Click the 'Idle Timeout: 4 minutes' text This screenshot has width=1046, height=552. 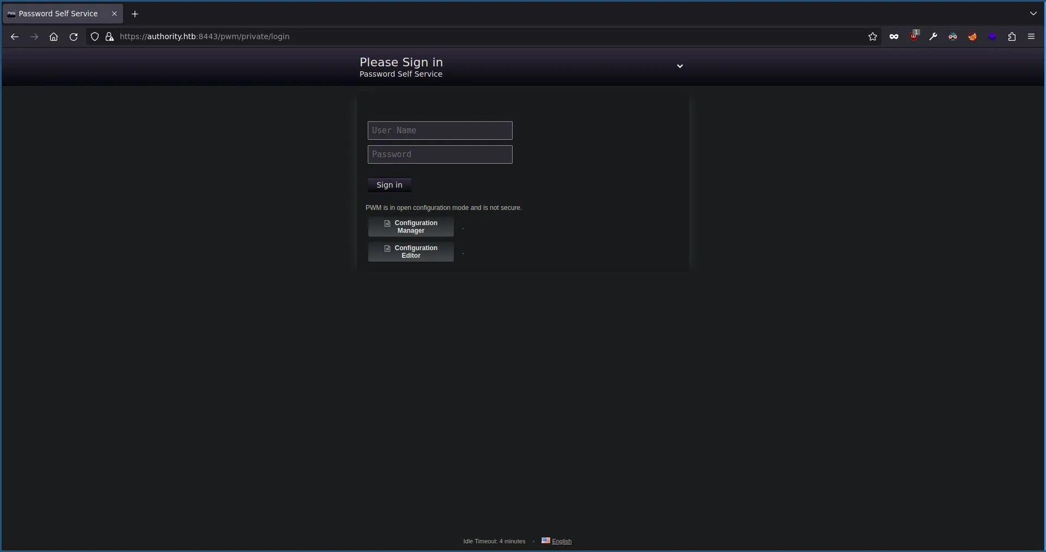pyautogui.click(x=494, y=541)
